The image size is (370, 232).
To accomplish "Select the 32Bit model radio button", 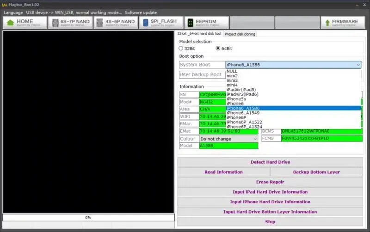I will coord(181,48).
